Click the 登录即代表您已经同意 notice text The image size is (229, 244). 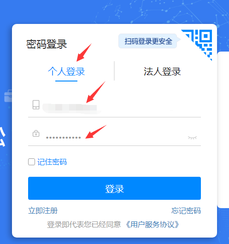click(x=84, y=225)
